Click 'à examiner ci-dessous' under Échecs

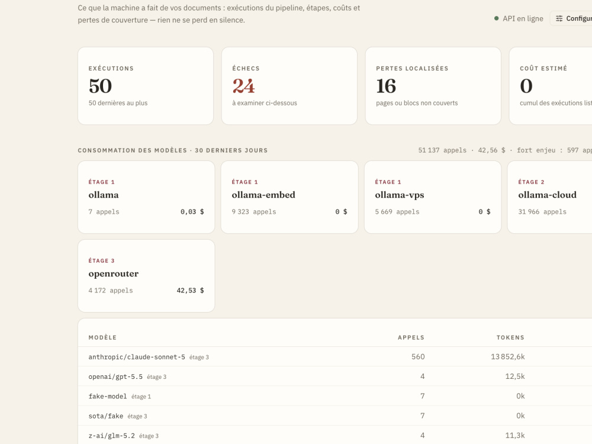[x=264, y=103]
